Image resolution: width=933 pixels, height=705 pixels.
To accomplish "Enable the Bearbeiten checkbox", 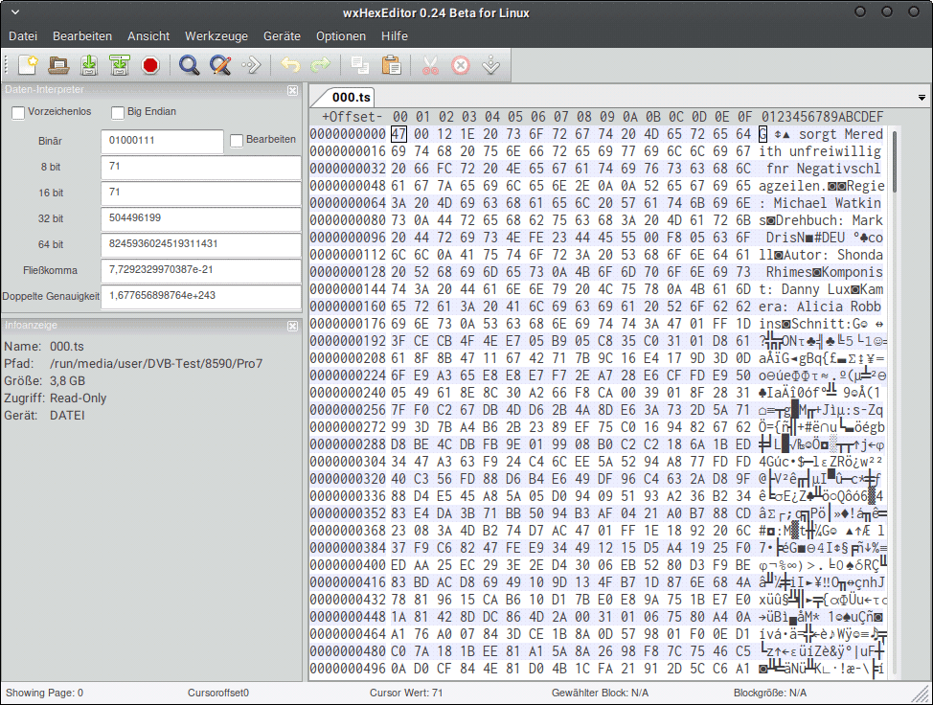I will click(236, 141).
